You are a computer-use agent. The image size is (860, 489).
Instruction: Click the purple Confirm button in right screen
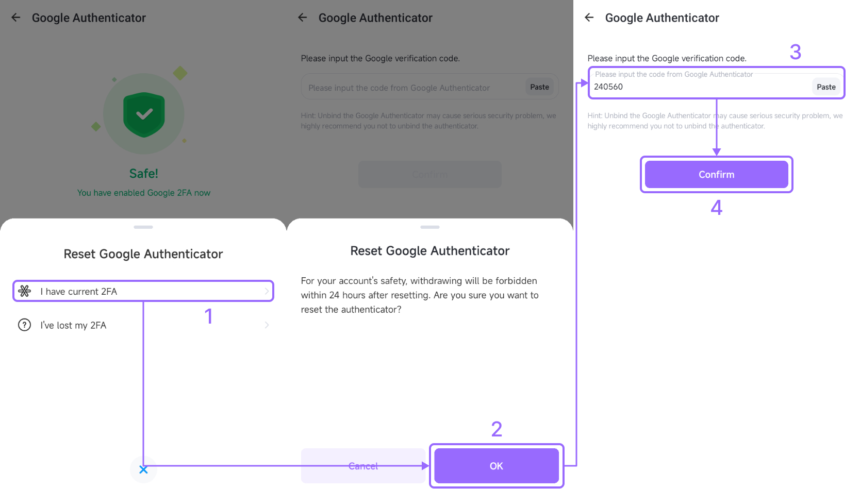coord(717,175)
